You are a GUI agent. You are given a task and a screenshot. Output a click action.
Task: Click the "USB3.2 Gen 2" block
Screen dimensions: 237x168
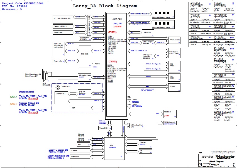tap(174, 40)
